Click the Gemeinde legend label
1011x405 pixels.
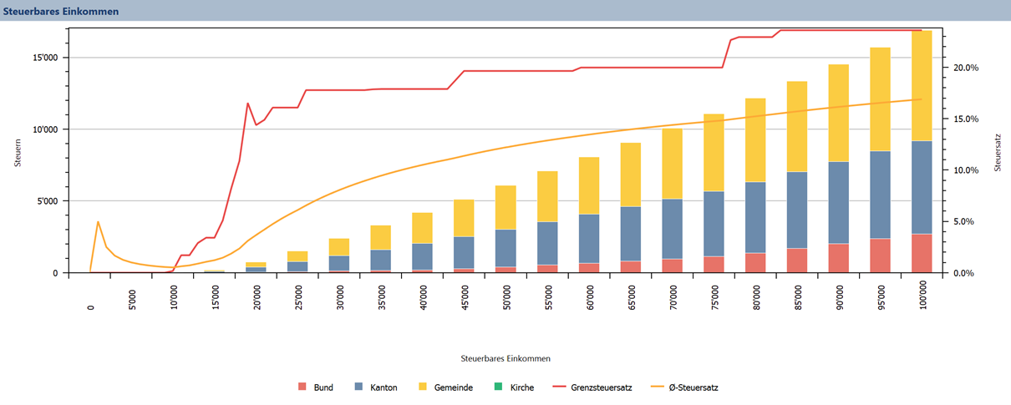click(454, 387)
